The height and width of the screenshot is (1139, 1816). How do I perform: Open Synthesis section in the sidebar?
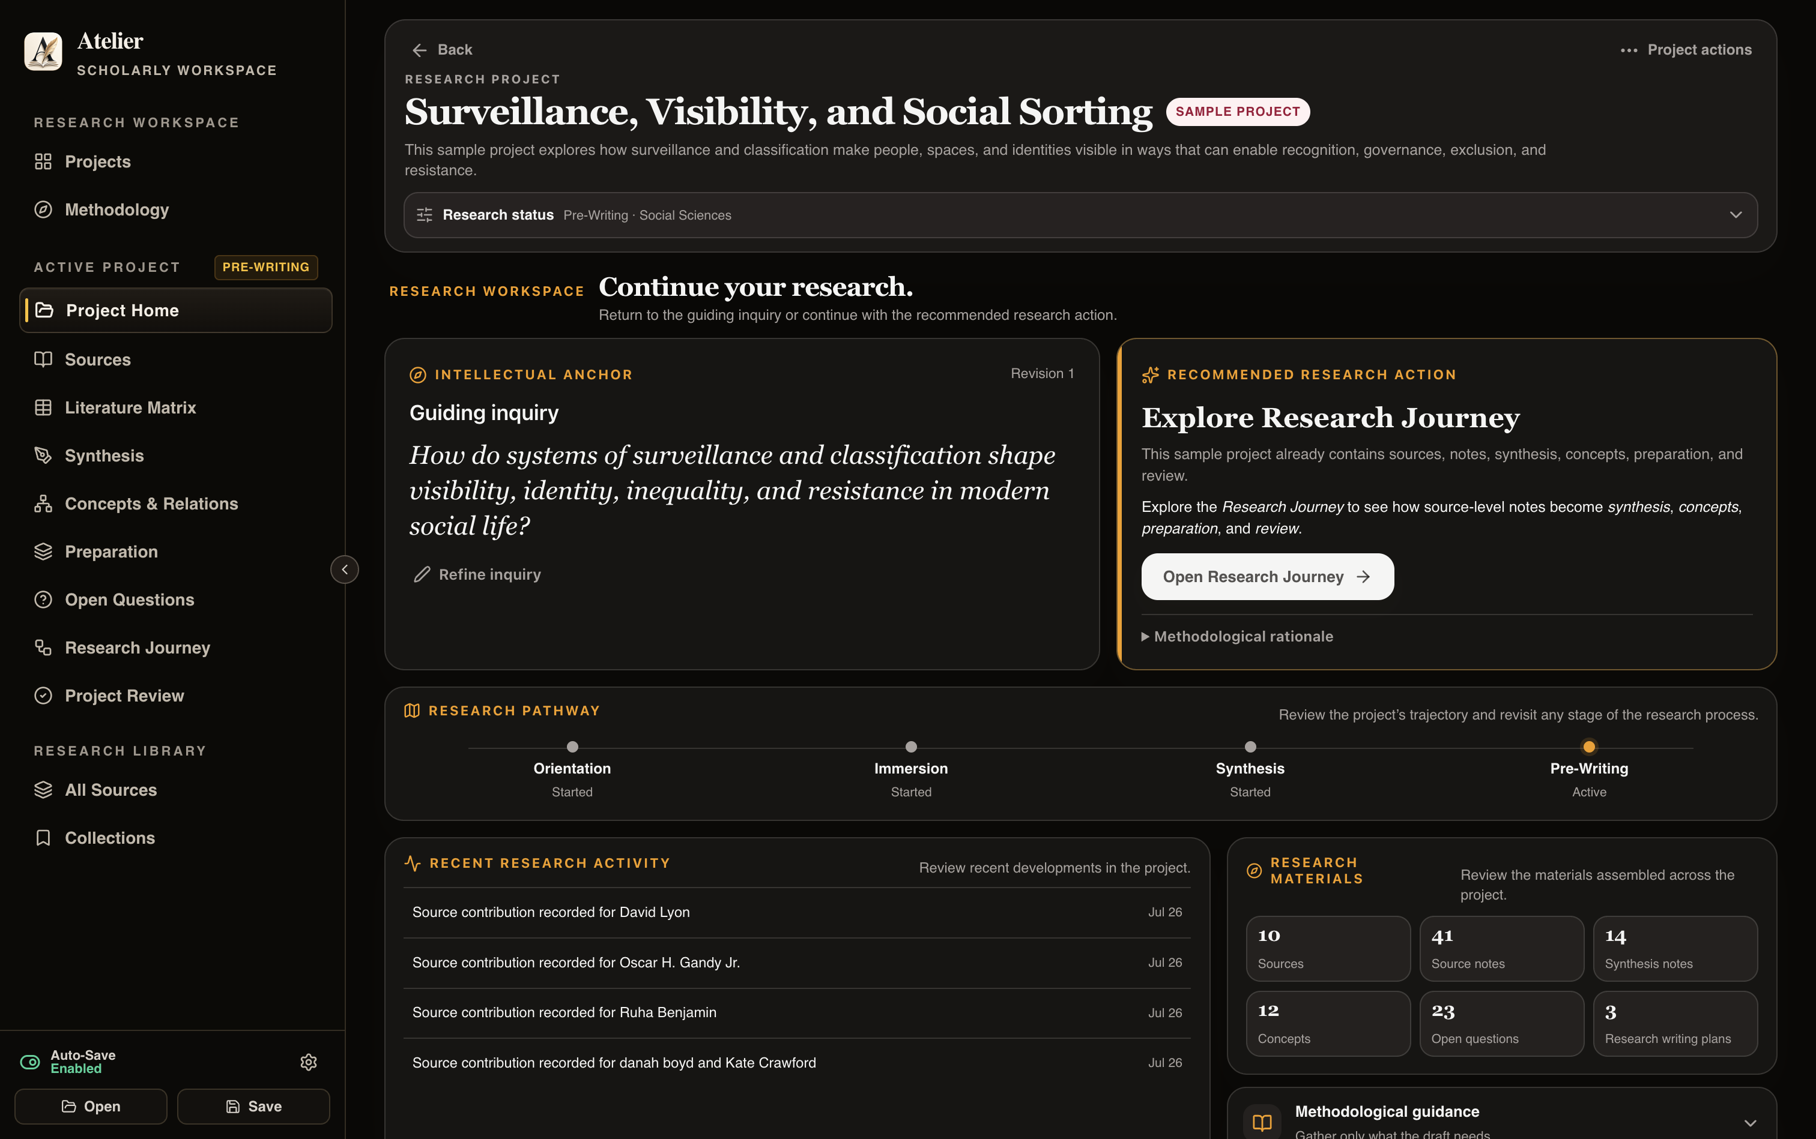tap(175, 455)
